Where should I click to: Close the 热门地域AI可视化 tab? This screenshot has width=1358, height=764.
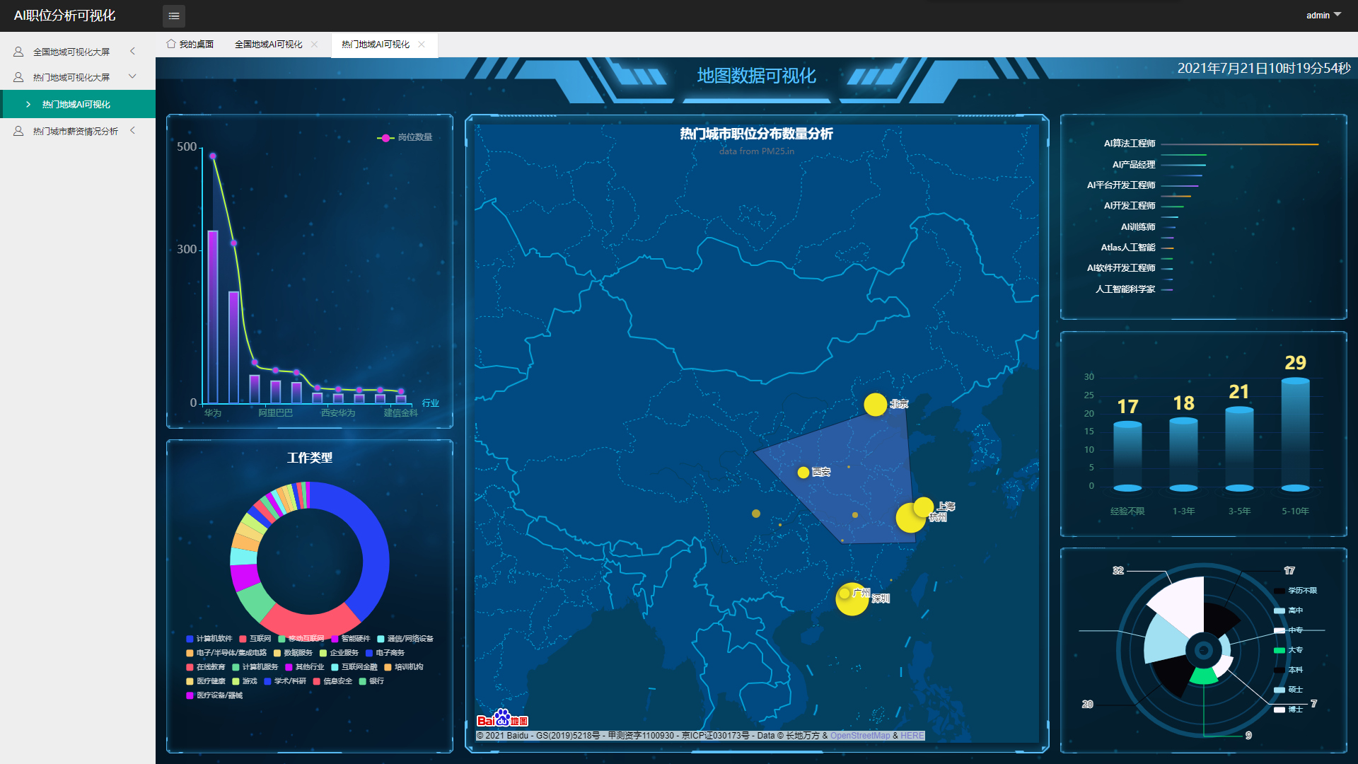(x=422, y=44)
